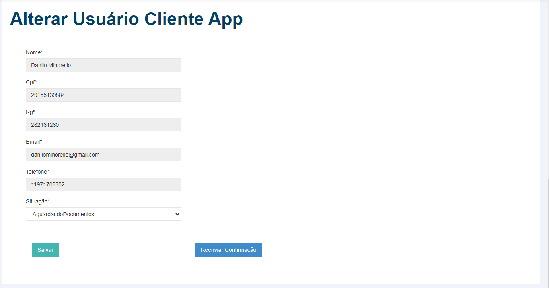Image resolution: width=549 pixels, height=288 pixels.
Task: Click the Reenviar Confirmação button
Action: 228,250
